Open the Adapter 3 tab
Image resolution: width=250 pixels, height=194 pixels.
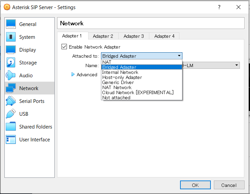[133, 36]
